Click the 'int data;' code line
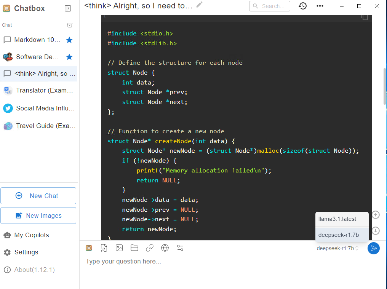Image resolution: width=387 pixels, height=289 pixels. coord(138,82)
